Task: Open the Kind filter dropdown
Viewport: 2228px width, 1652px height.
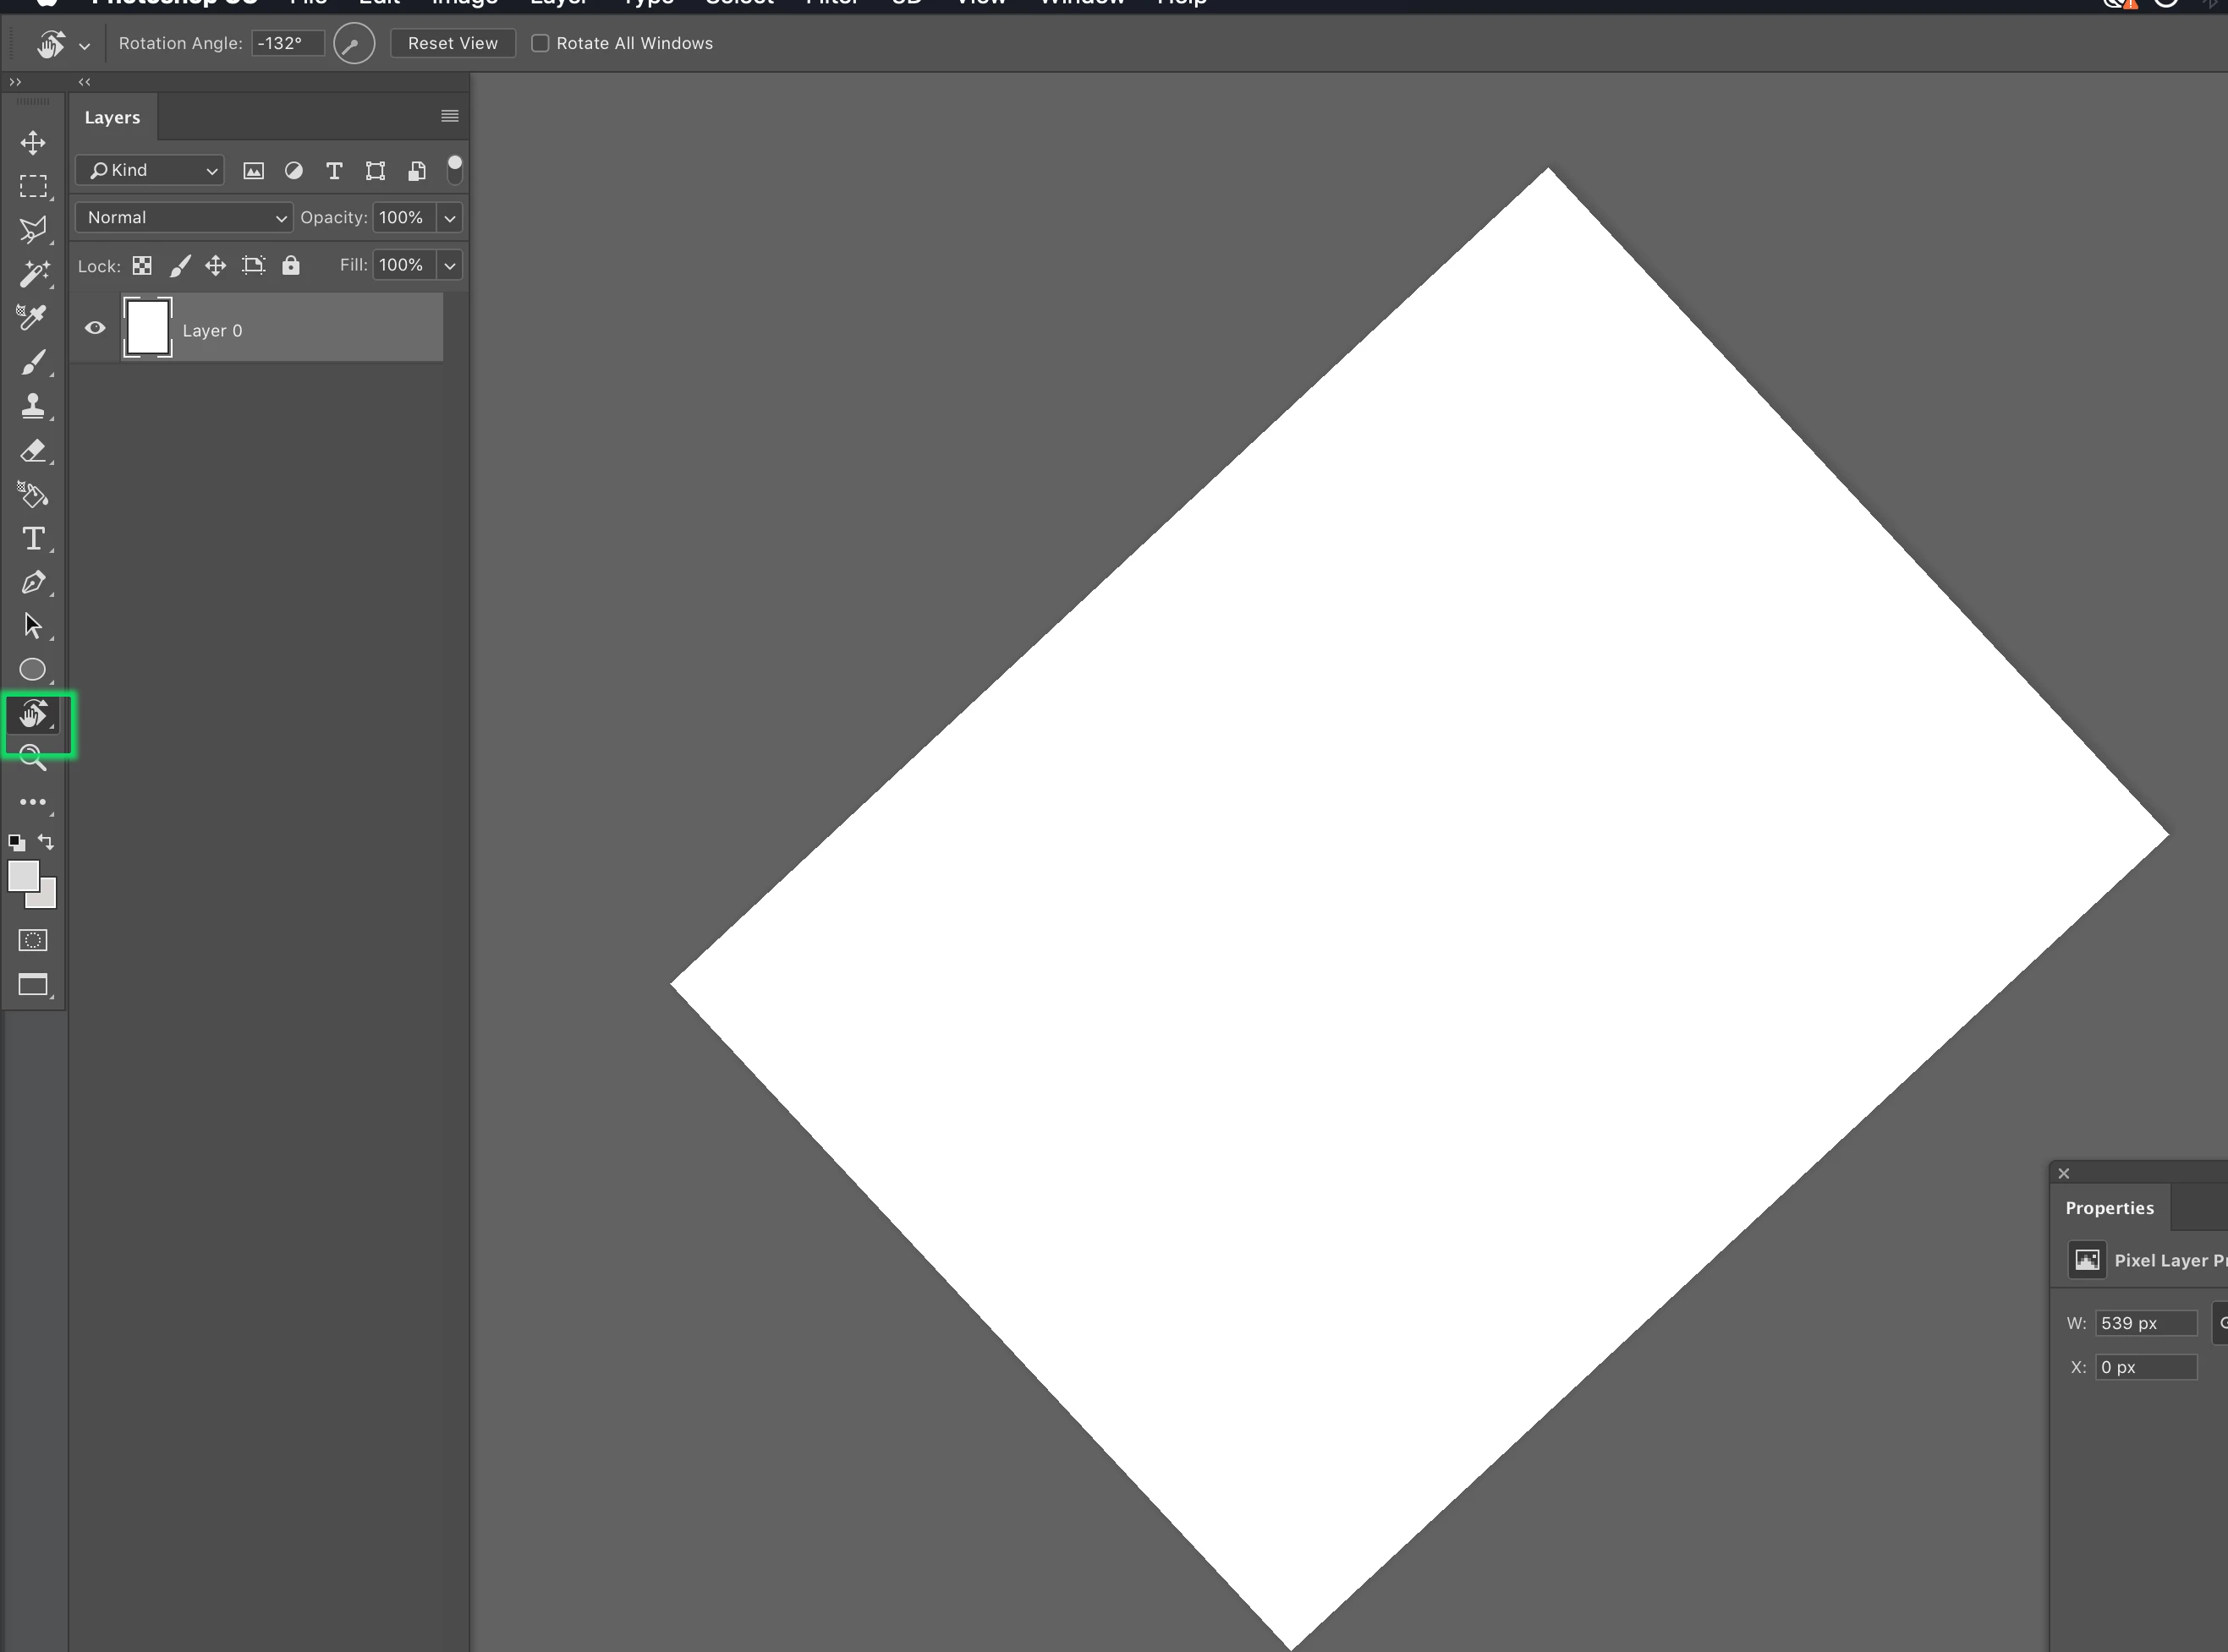Action: pos(150,171)
